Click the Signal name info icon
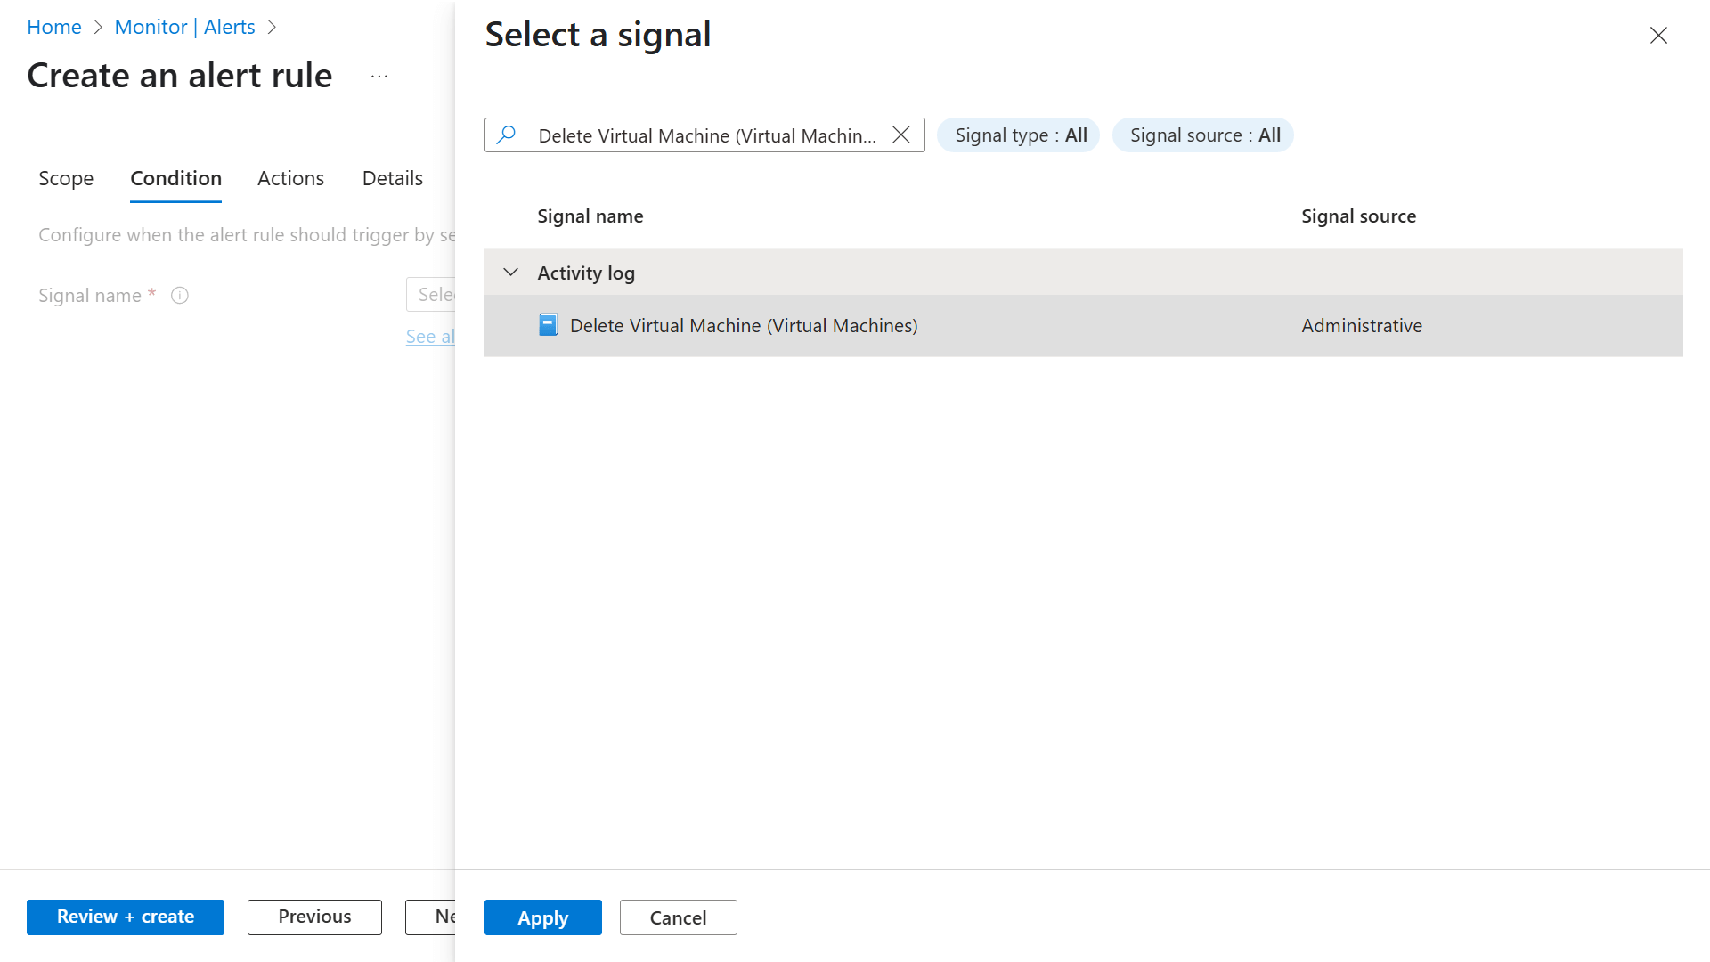 point(180,296)
